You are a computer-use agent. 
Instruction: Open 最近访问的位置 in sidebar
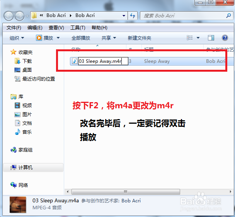39,79
